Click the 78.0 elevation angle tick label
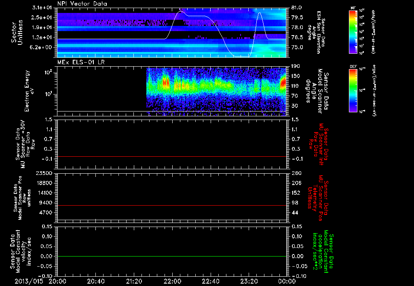414x286 pixels. (297, 27)
